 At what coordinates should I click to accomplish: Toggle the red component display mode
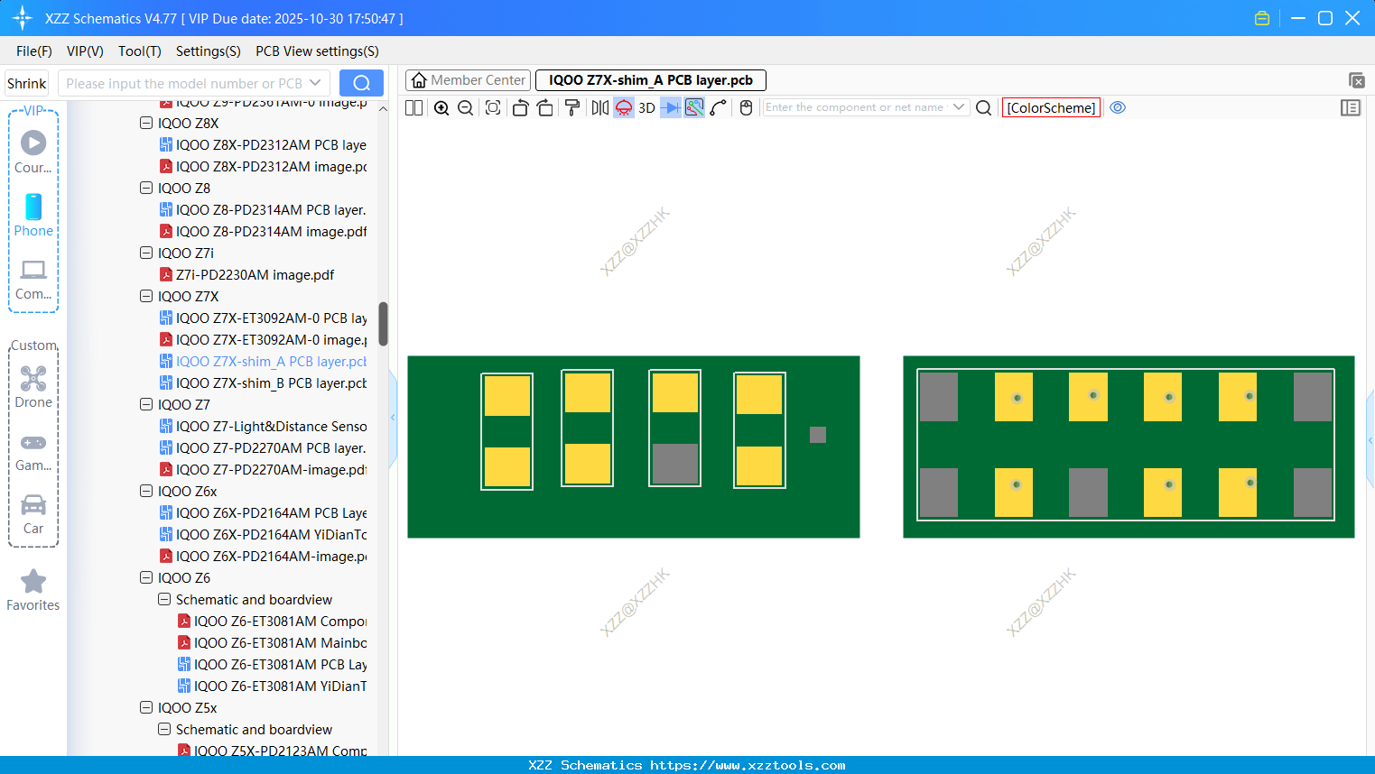(x=623, y=107)
